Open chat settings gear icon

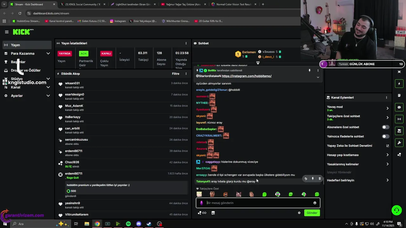click(x=299, y=213)
